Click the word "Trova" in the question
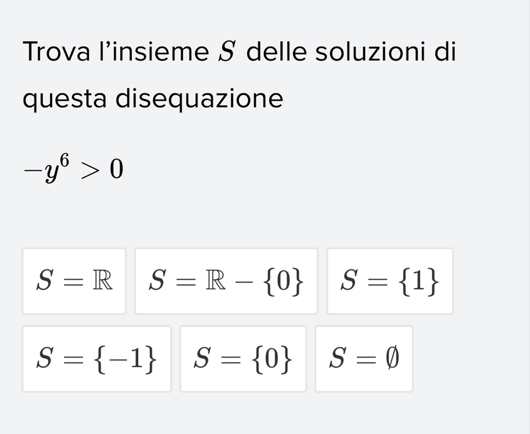 click(x=57, y=53)
